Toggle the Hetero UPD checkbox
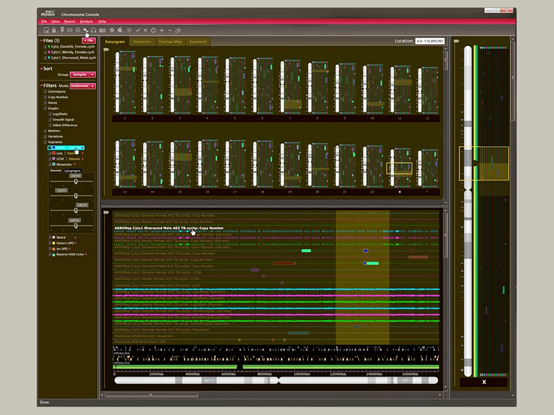The height and width of the screenshot is (415, 554). point(50,243)
